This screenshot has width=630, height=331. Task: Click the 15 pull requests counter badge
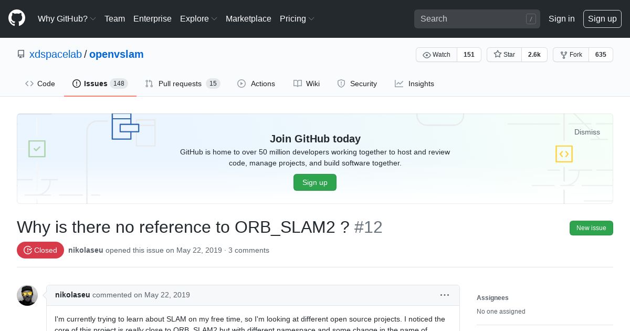(213, 84)
